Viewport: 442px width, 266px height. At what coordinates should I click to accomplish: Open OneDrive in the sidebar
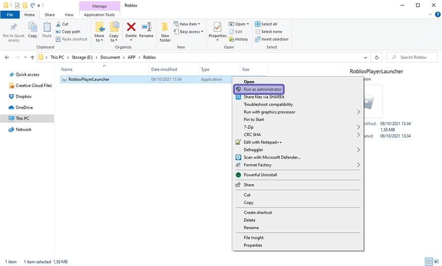pos(21,107)
